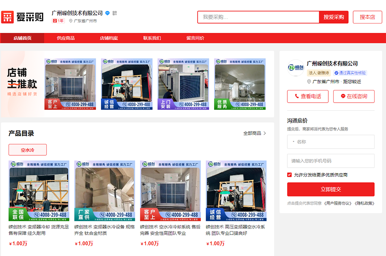Open featured 上门安装 product thumbnail
The width and height of the screenshot is (386, 256).
(183, 84)
